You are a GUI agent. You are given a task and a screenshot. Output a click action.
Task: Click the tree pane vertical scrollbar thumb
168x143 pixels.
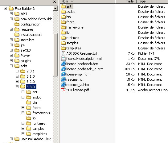[x=55, y=55]
